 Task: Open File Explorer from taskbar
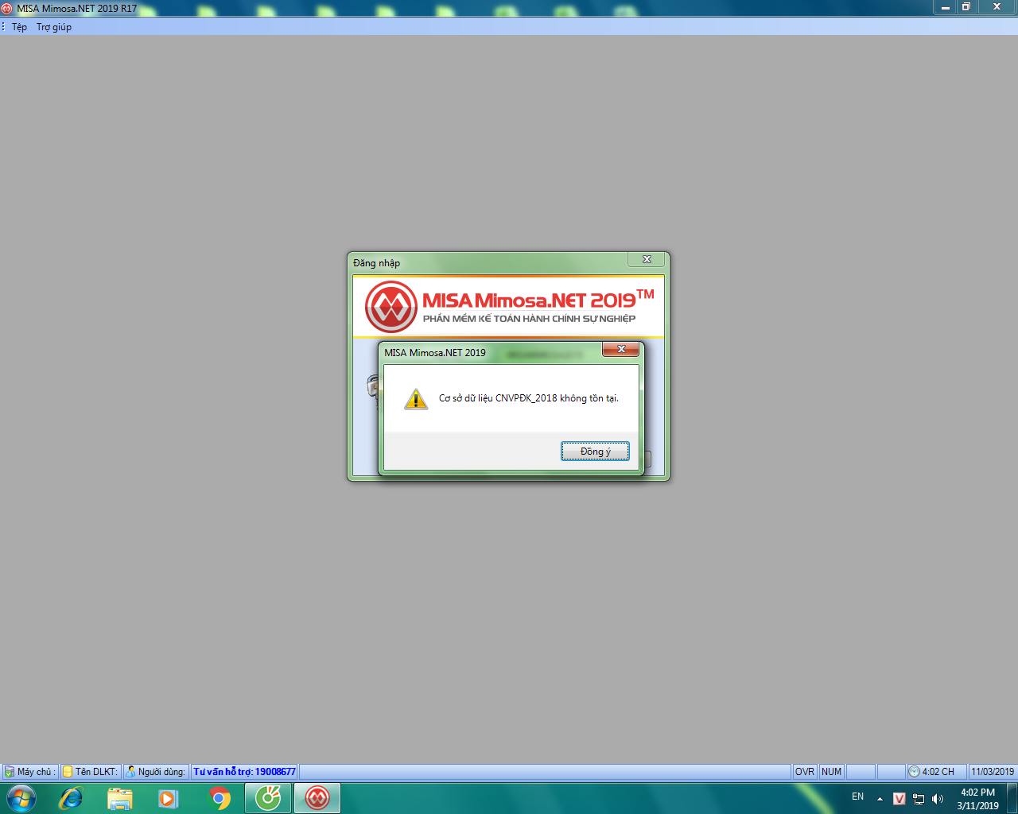tap(120, 798)
